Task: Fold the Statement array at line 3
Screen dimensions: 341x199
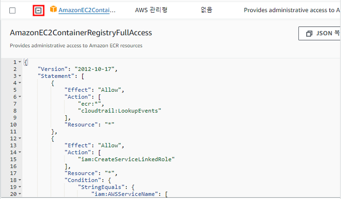Action: tap(20, 76)
